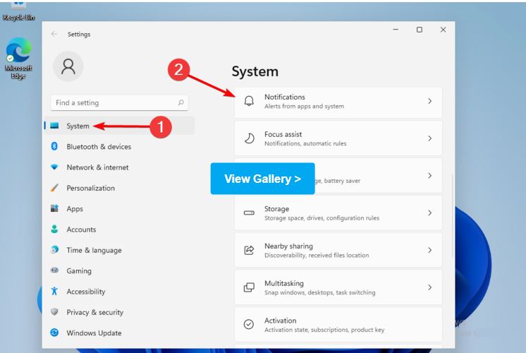Viewport: 526px width, 353px height.
Task: Click the Storage drive icon
Action: (249, 213)
